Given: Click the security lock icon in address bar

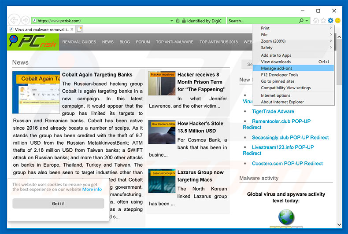Looking at the screenshot, I should tap(184, 21).
